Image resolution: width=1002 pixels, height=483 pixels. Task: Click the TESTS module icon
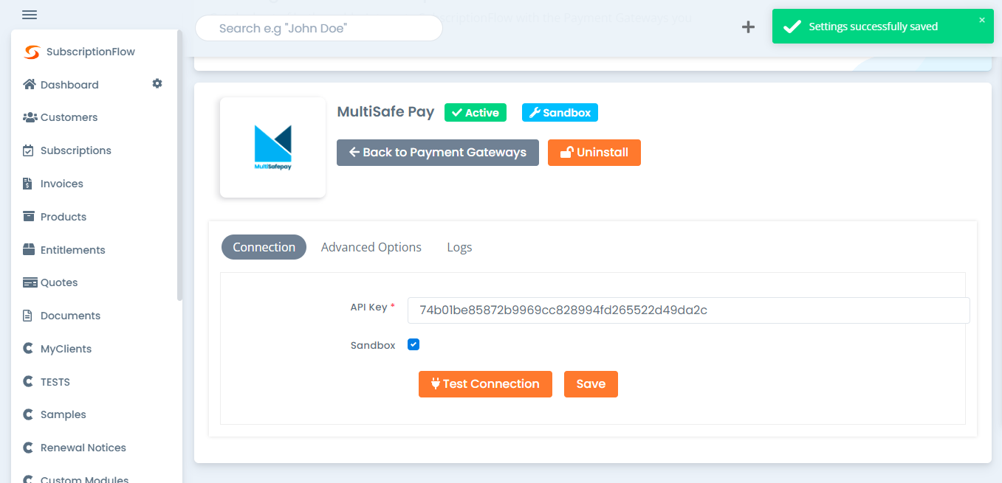pos(28,382)
